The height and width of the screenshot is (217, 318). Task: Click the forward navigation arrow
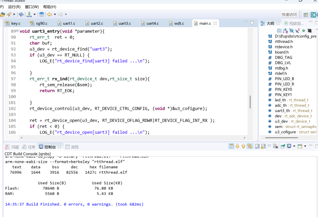click(61, 14)
